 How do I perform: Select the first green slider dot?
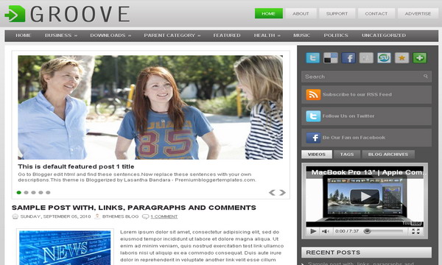click(19, 193)
